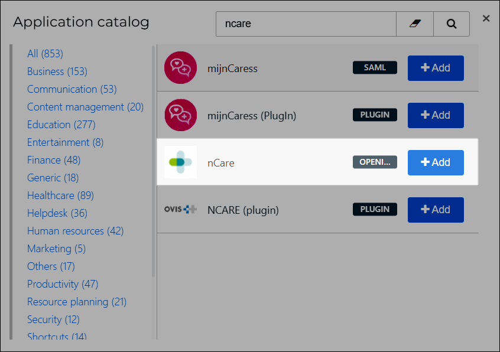The width and height of the screenshot is (500, 352).
Task: Open Content management (20) category
Action: [85, 107]
